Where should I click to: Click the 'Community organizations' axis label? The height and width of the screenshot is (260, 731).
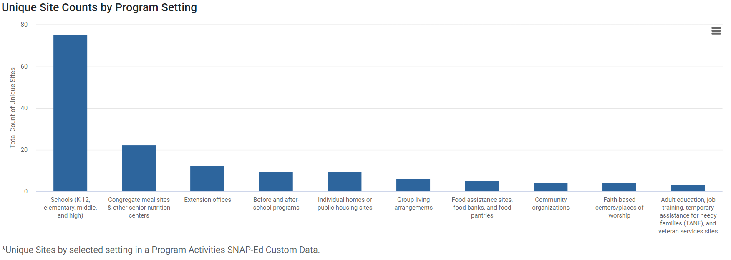[551, 203]
